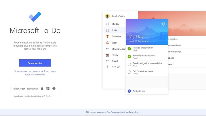Click the blue Add a to-do plus icon
This screenshot has height=116, width=206.
[129, 91]
